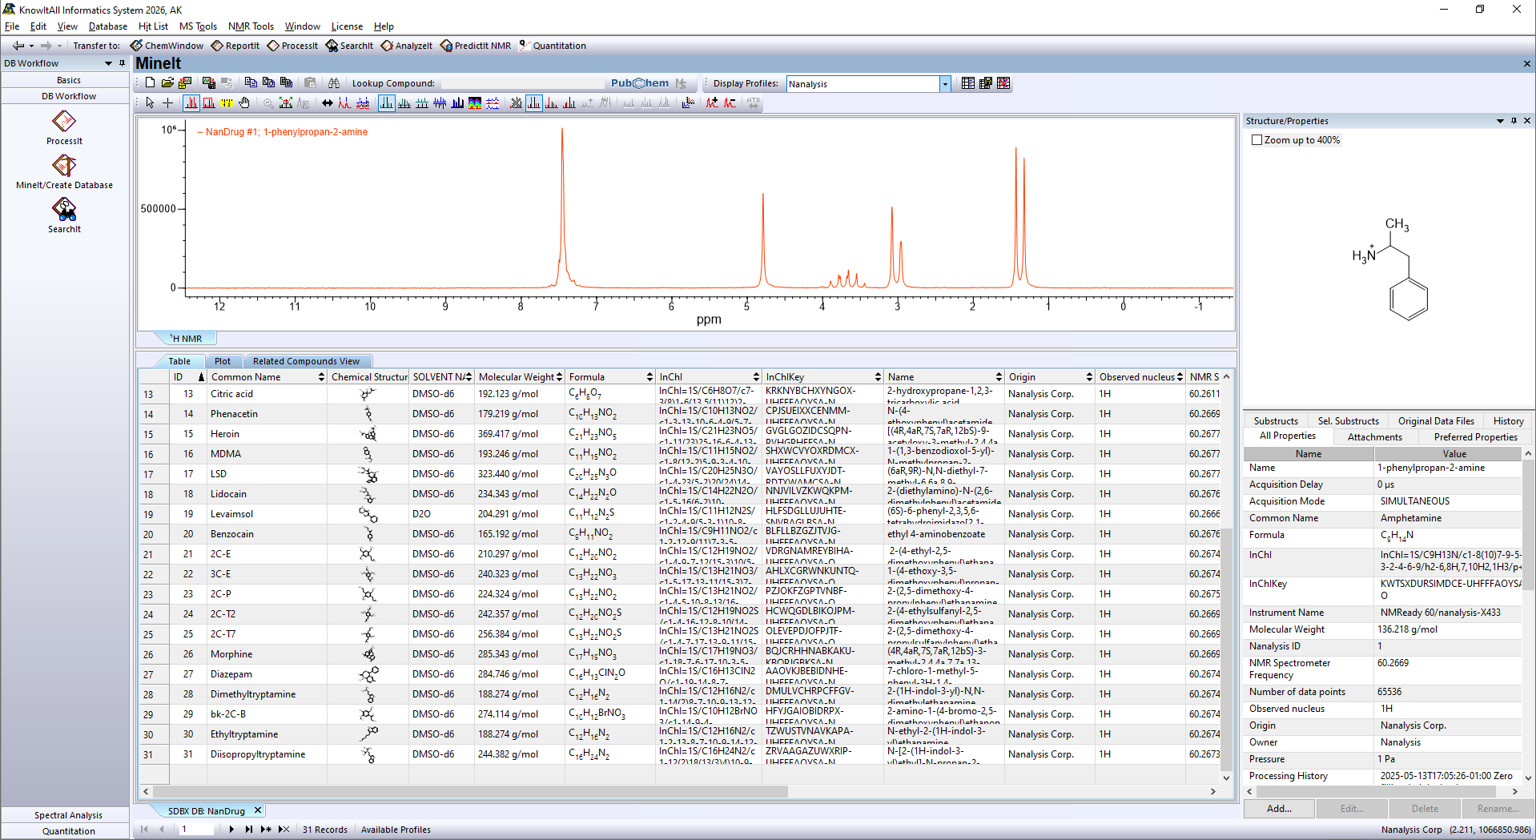Click the Molecular Weight column sort arrow
This screenshot has height=840, width=1536.
pos(559,377)
